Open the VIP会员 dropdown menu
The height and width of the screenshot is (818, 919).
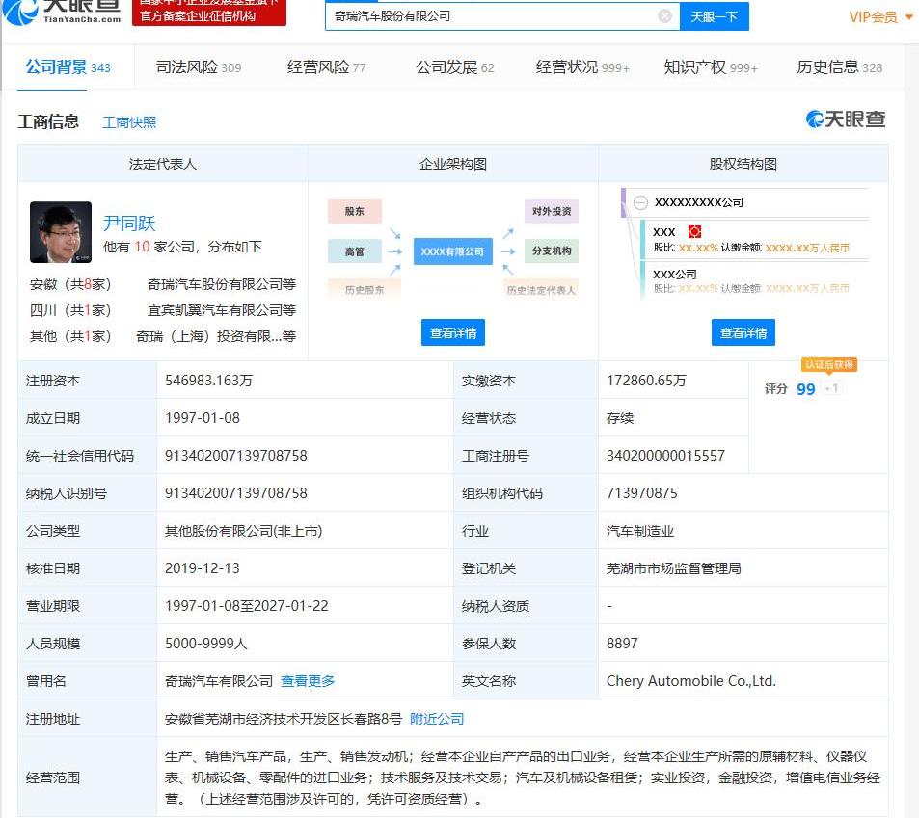pos(880,16)
